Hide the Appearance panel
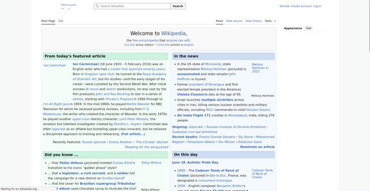The height and width of the screenshot is (191, 370). 308,28
